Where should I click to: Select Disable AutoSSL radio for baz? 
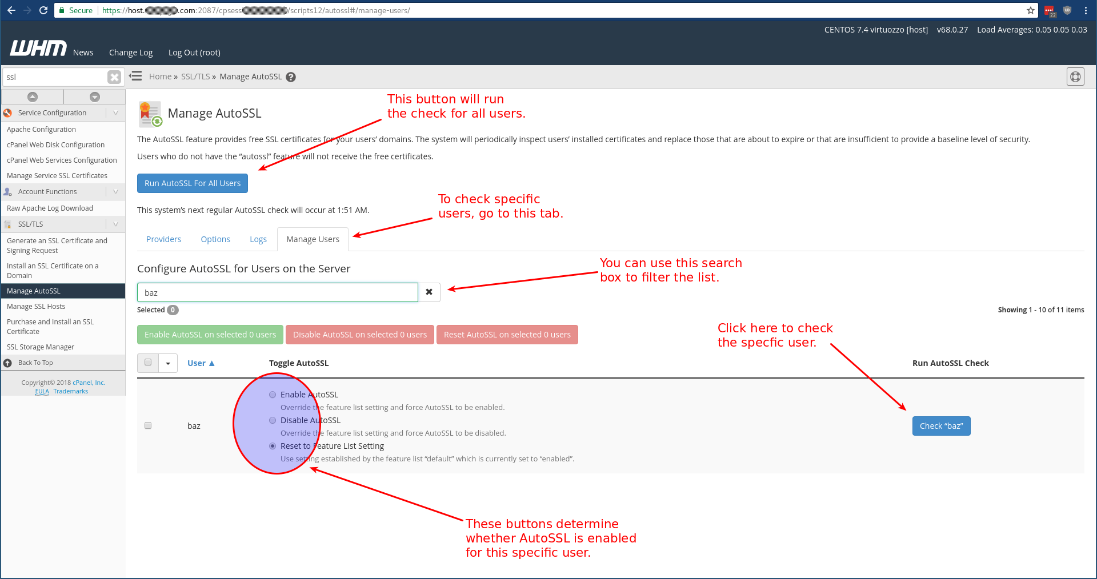(x=273, y=420)
